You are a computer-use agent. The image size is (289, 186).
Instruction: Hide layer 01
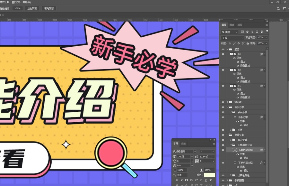point(223,86)
